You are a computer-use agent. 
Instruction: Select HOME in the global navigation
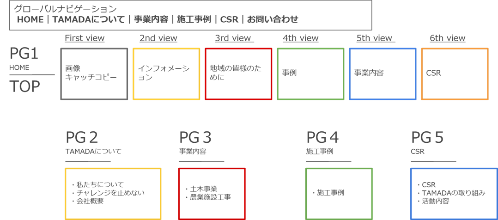coord(30,20)
